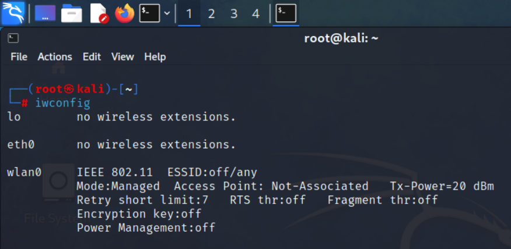
Task: Open the File menu
Action: 19,57
